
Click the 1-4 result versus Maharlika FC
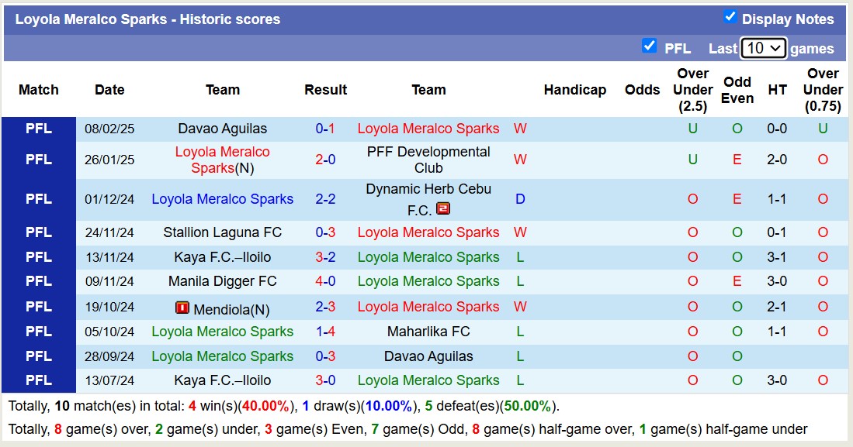pos(325,332)
